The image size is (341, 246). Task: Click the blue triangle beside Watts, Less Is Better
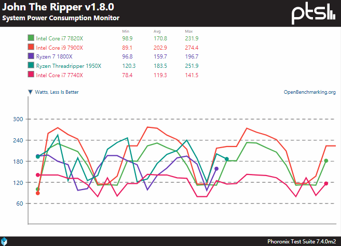31,92
